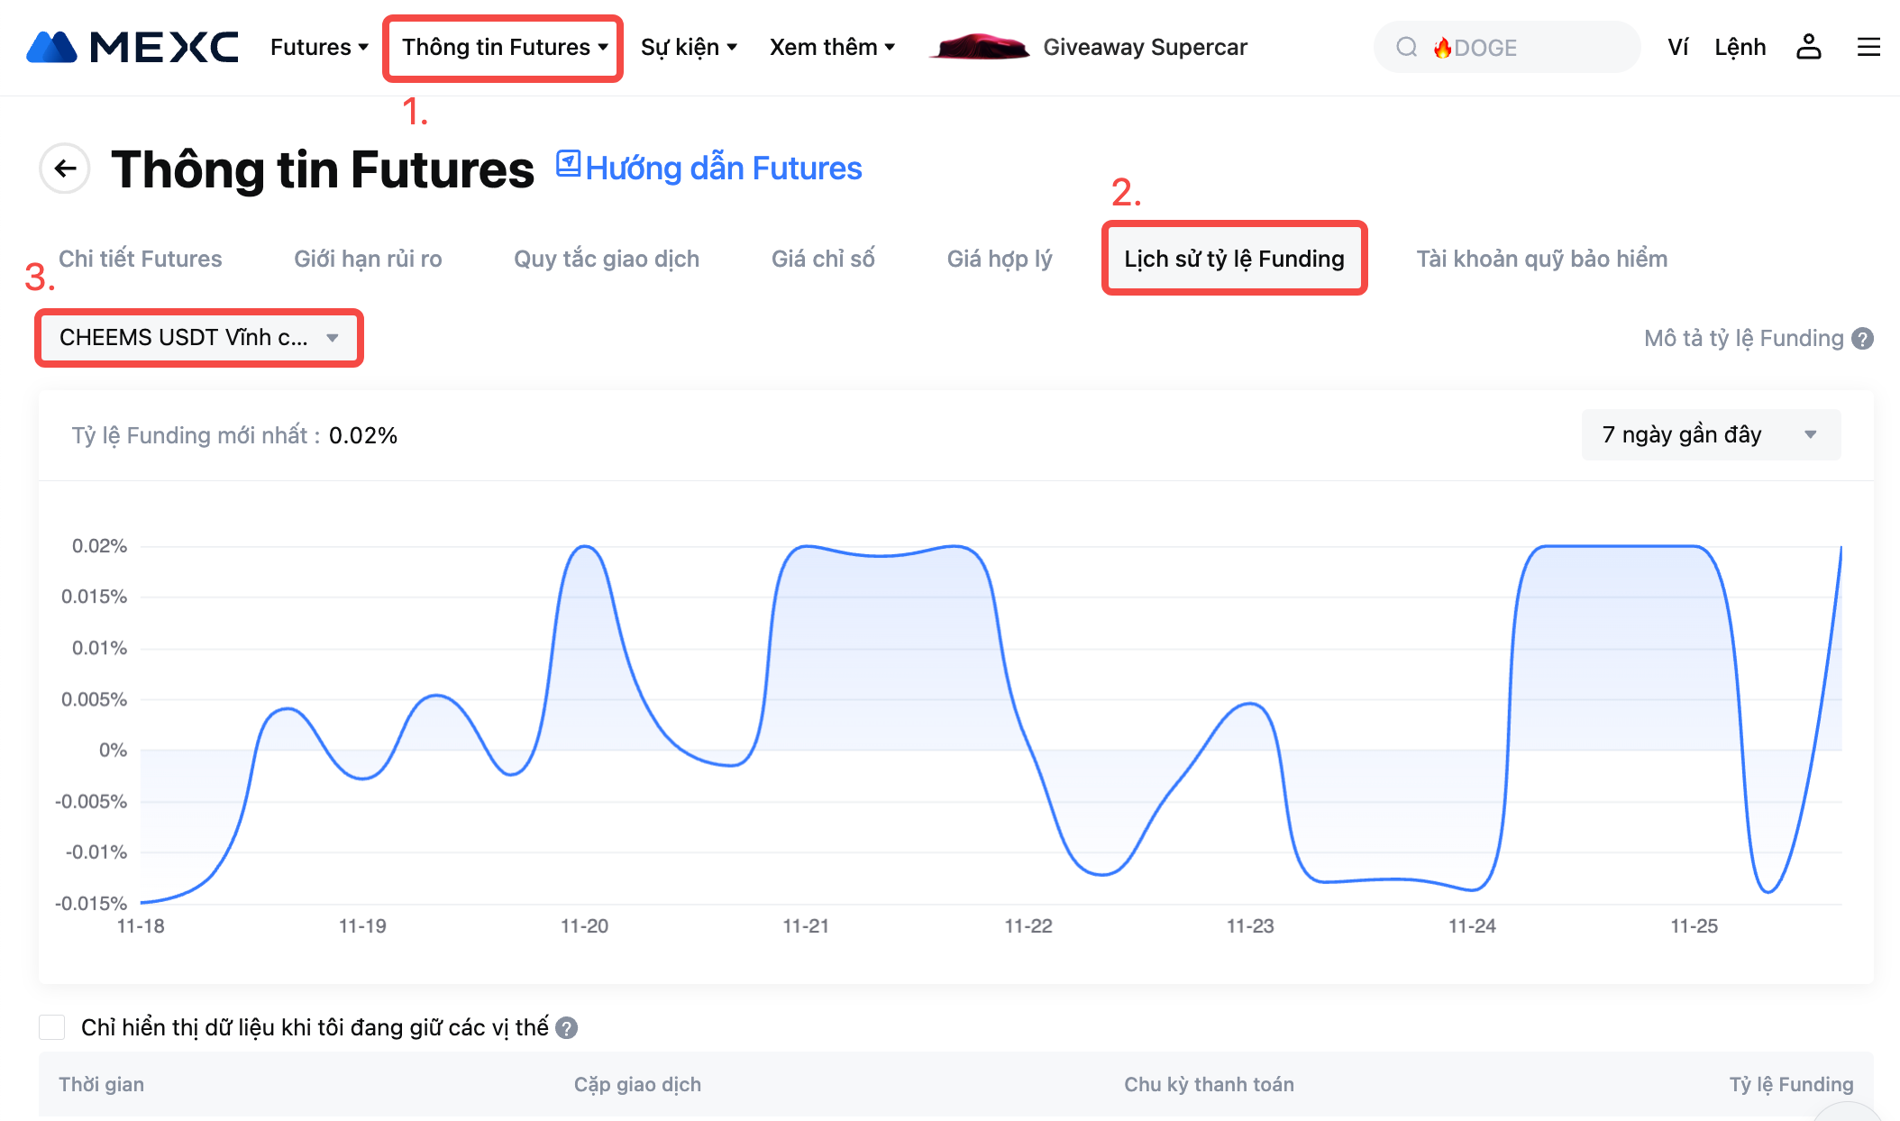This screenshot has height=1121, width=1900.
Task: Switch to Giới hạn rủi ro tab
Action: 368,259
